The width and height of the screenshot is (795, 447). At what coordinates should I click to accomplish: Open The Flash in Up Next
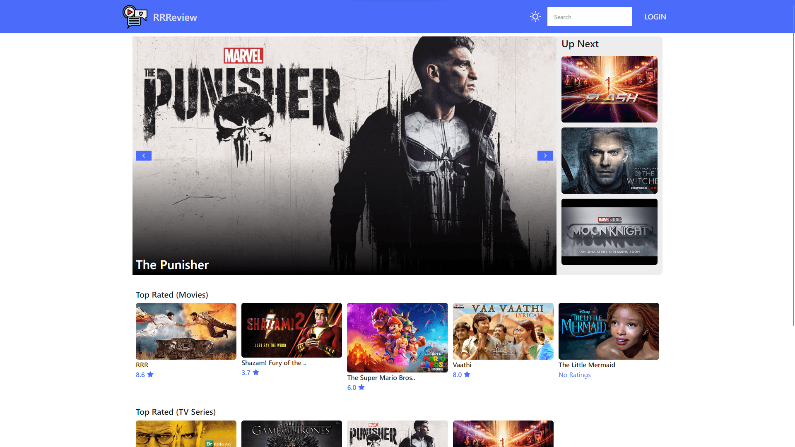[609, 89]
